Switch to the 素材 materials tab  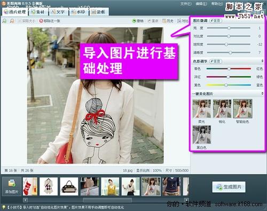(x=38, y=12)
